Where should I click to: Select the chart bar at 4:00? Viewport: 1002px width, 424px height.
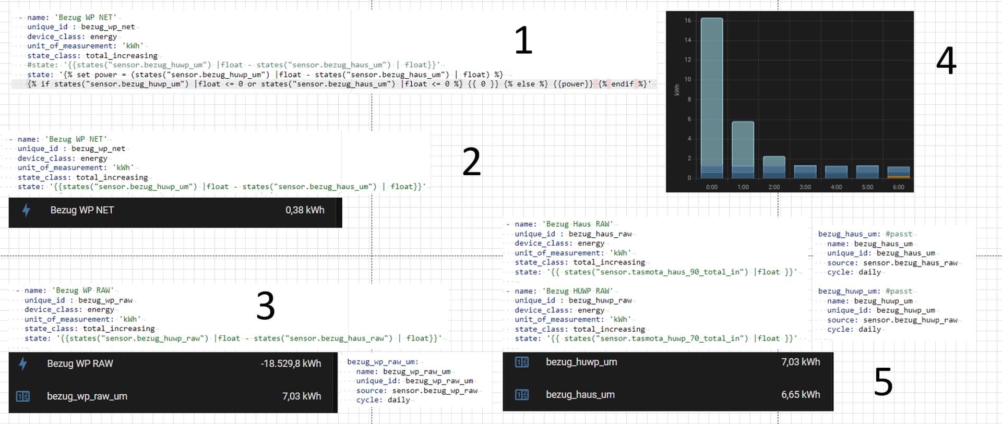coord(836,172)
